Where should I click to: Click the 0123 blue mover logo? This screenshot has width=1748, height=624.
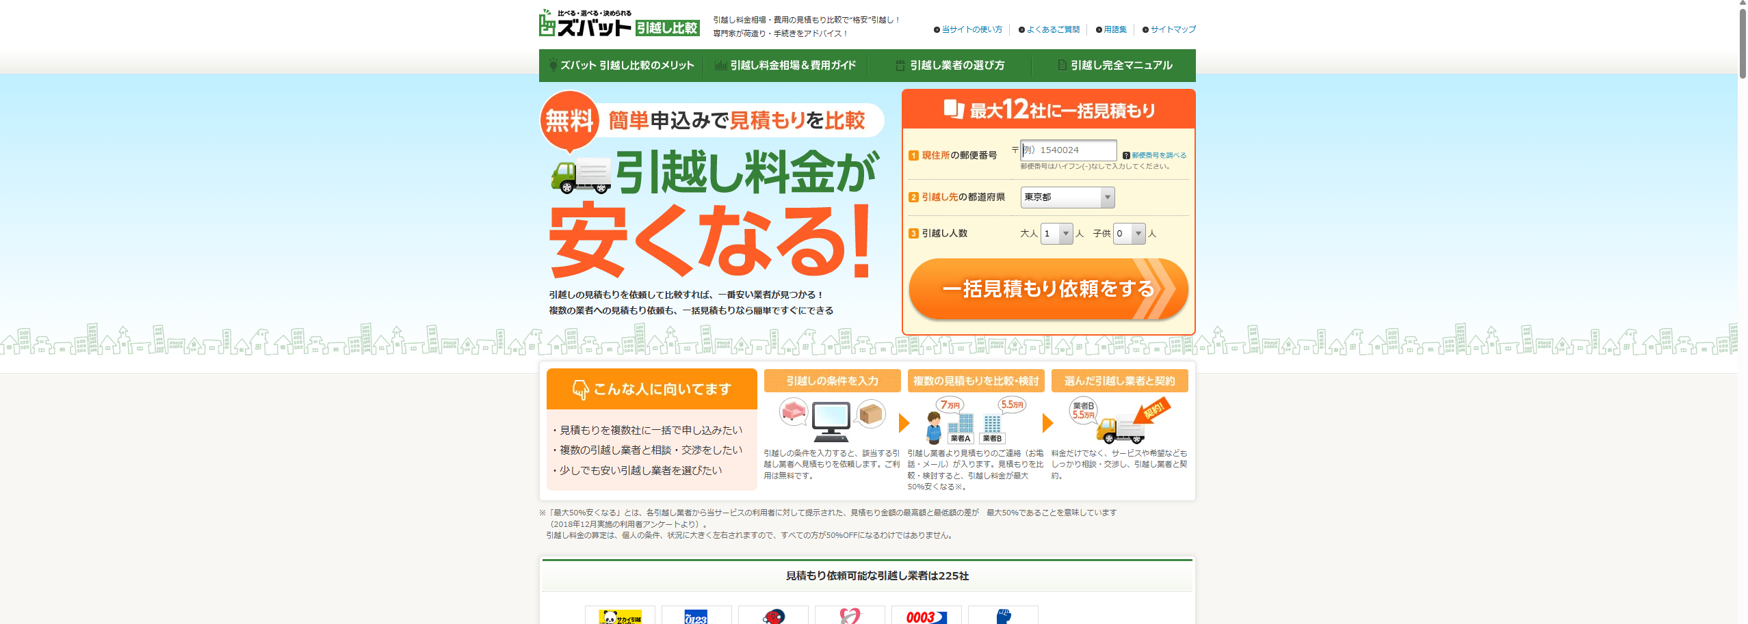click(696, 616)
